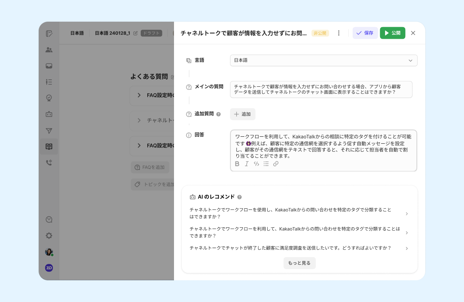Click the 追加 button for additional questions
The image size is (464, 302).
click(243, 114)
